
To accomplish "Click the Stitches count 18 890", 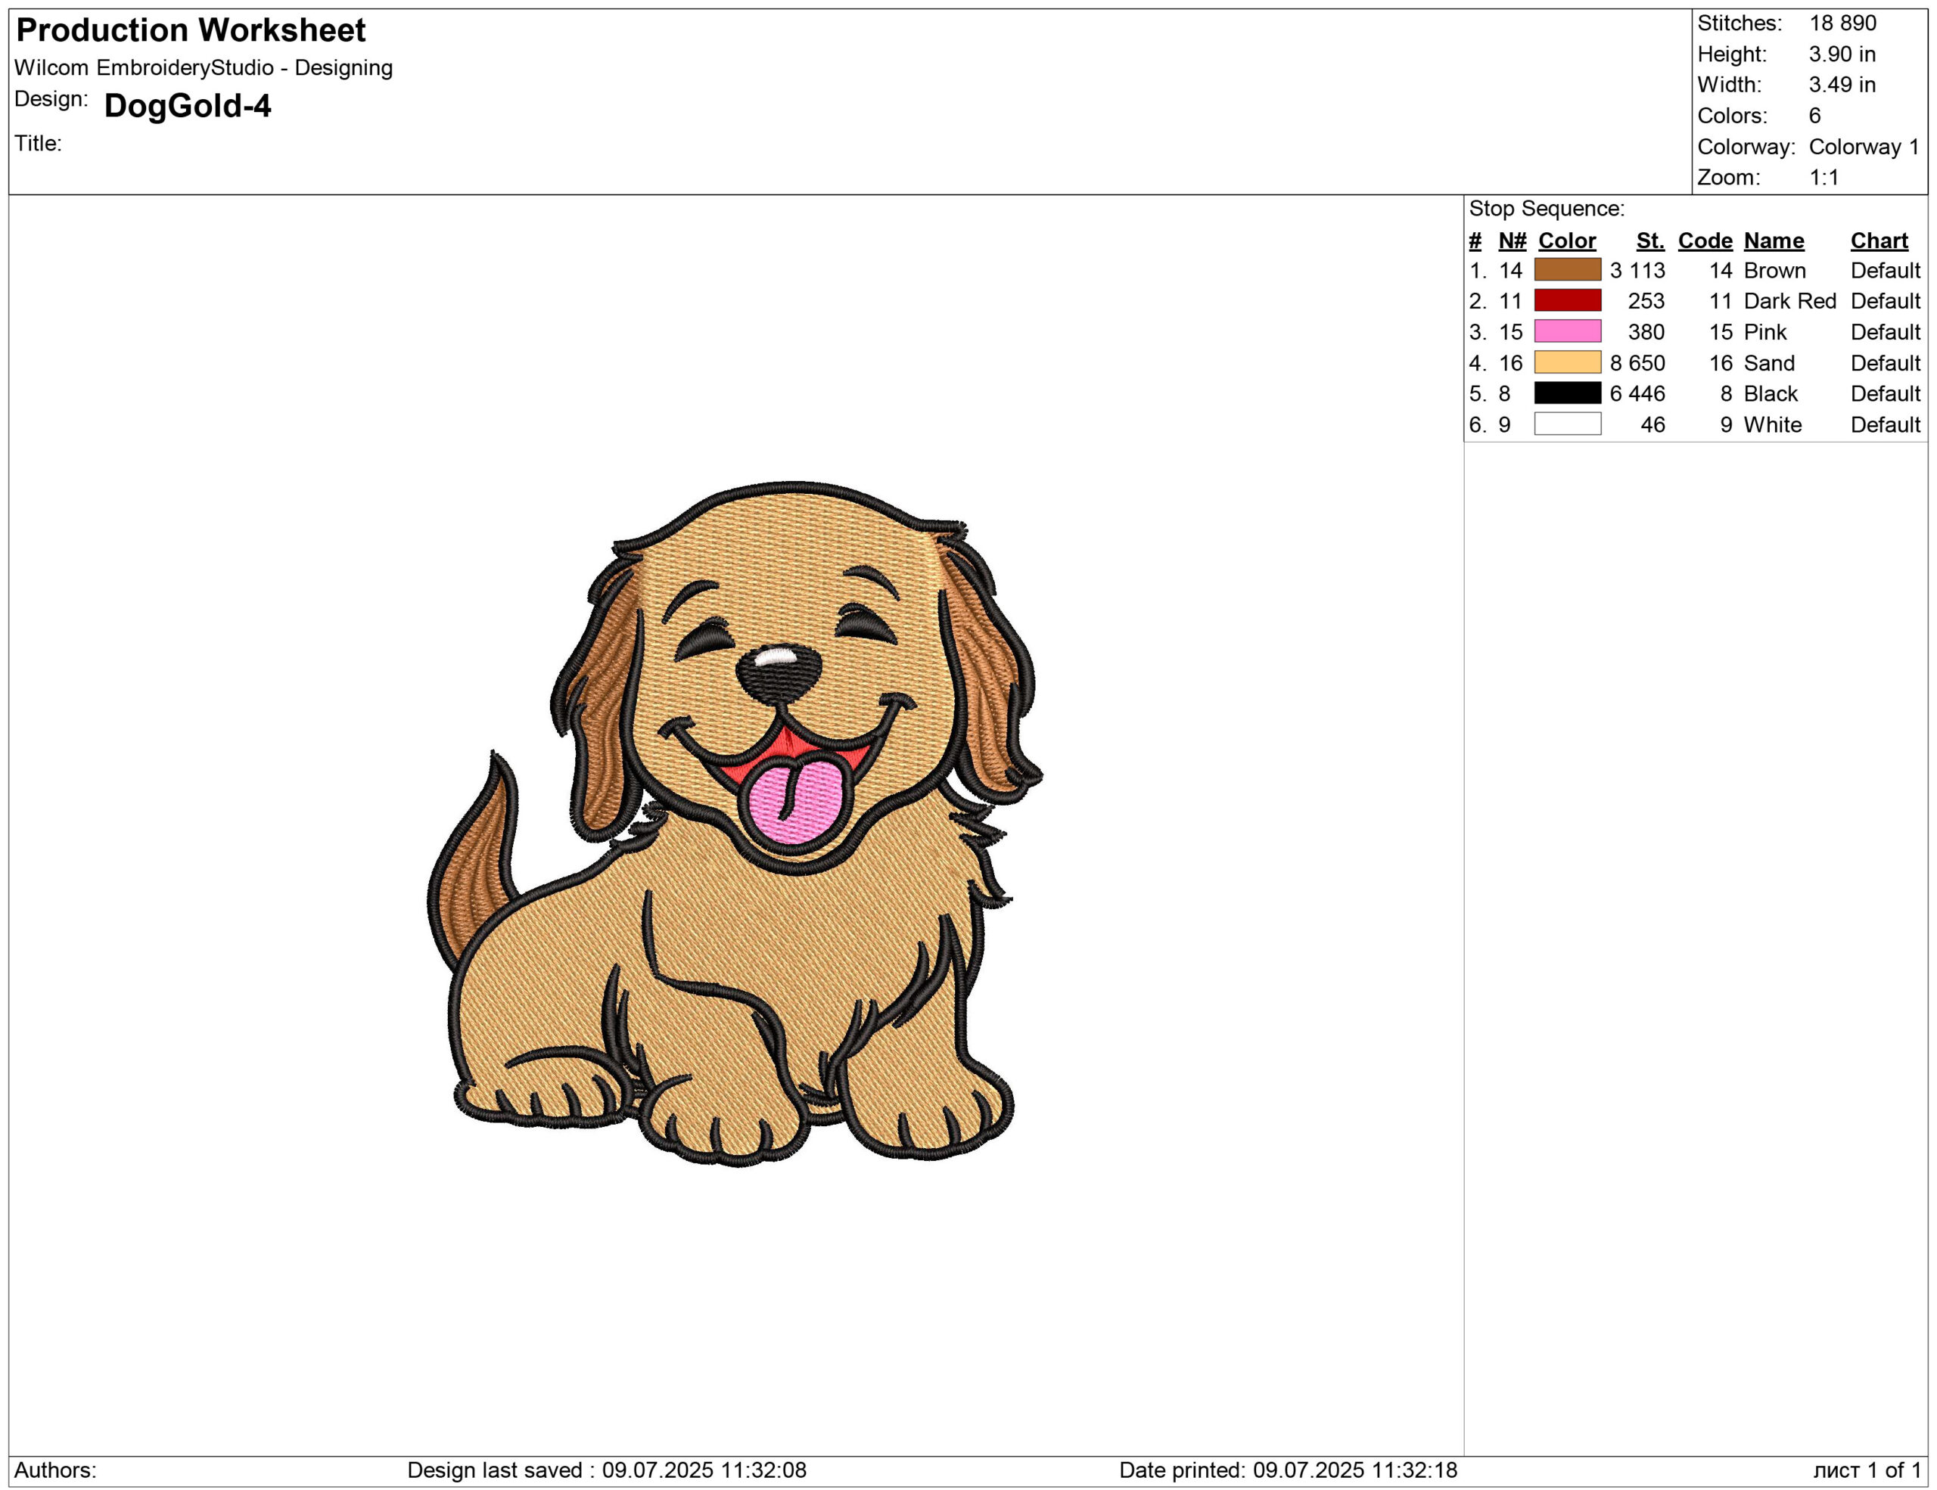I will pyautogui.click(x=1842, y=23).
